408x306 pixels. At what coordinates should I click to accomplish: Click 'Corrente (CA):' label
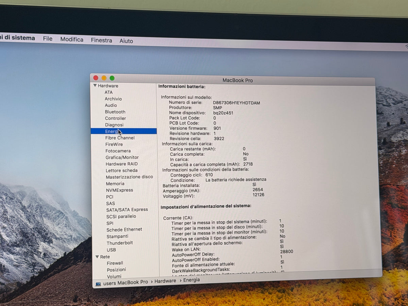[178, 218]
